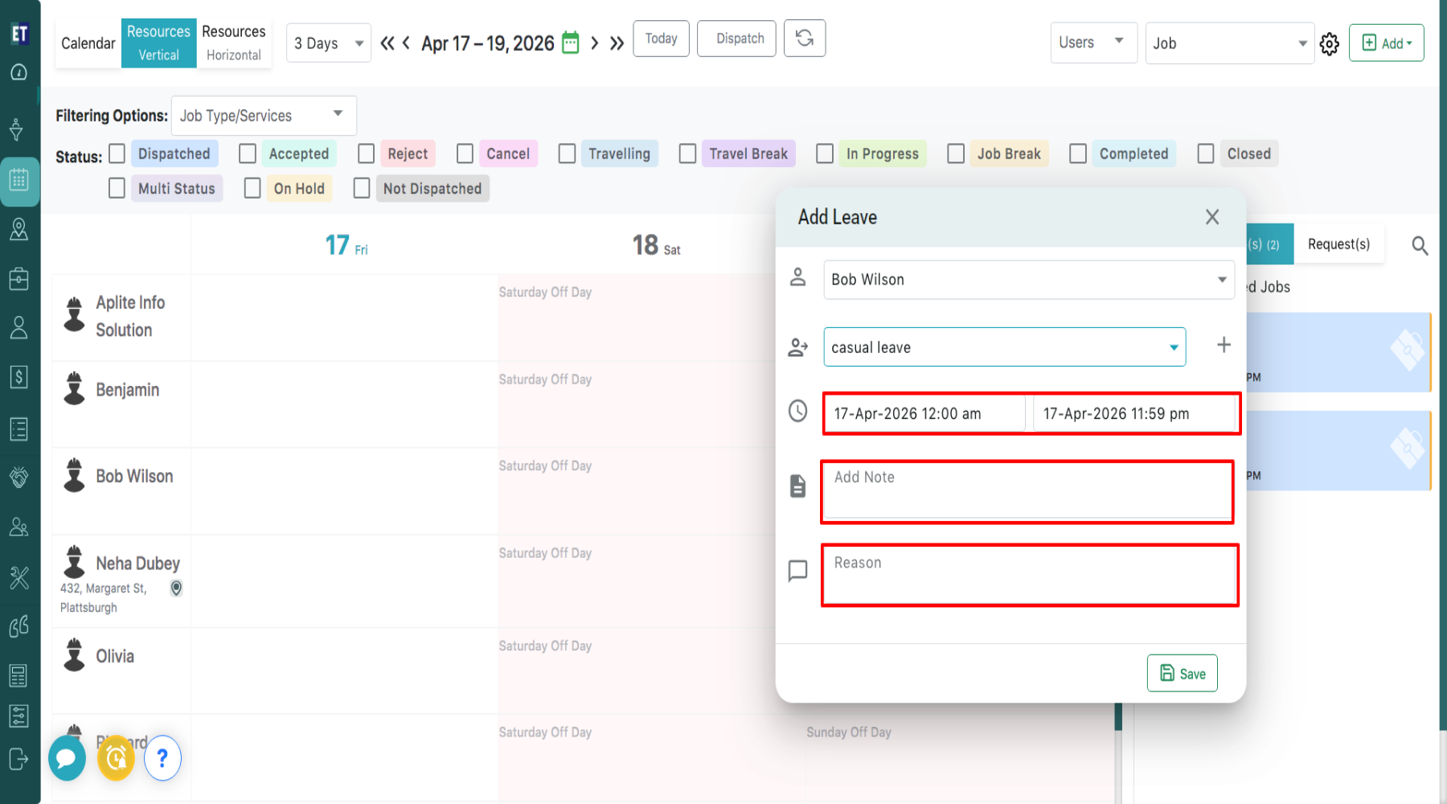
Task: Open the chat bubble support icon
Action: point(67,758)
